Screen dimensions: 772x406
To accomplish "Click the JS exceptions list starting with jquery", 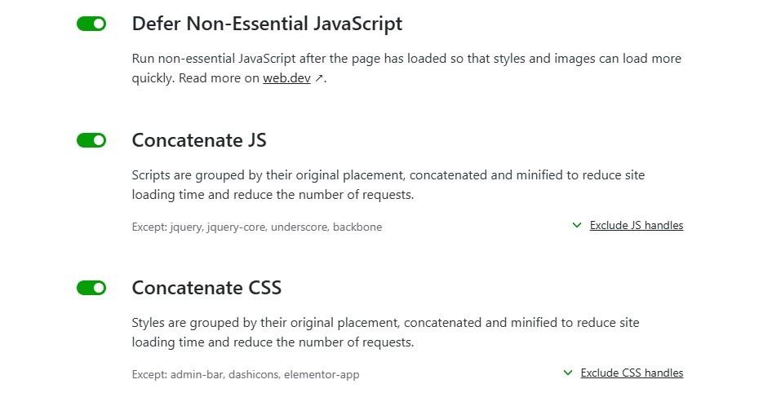I will [x=256, y=227].
